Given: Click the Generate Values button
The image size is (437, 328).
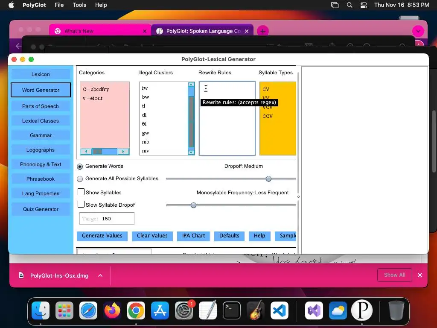Looking at the screenshot, I should click(x=102, y=236).
